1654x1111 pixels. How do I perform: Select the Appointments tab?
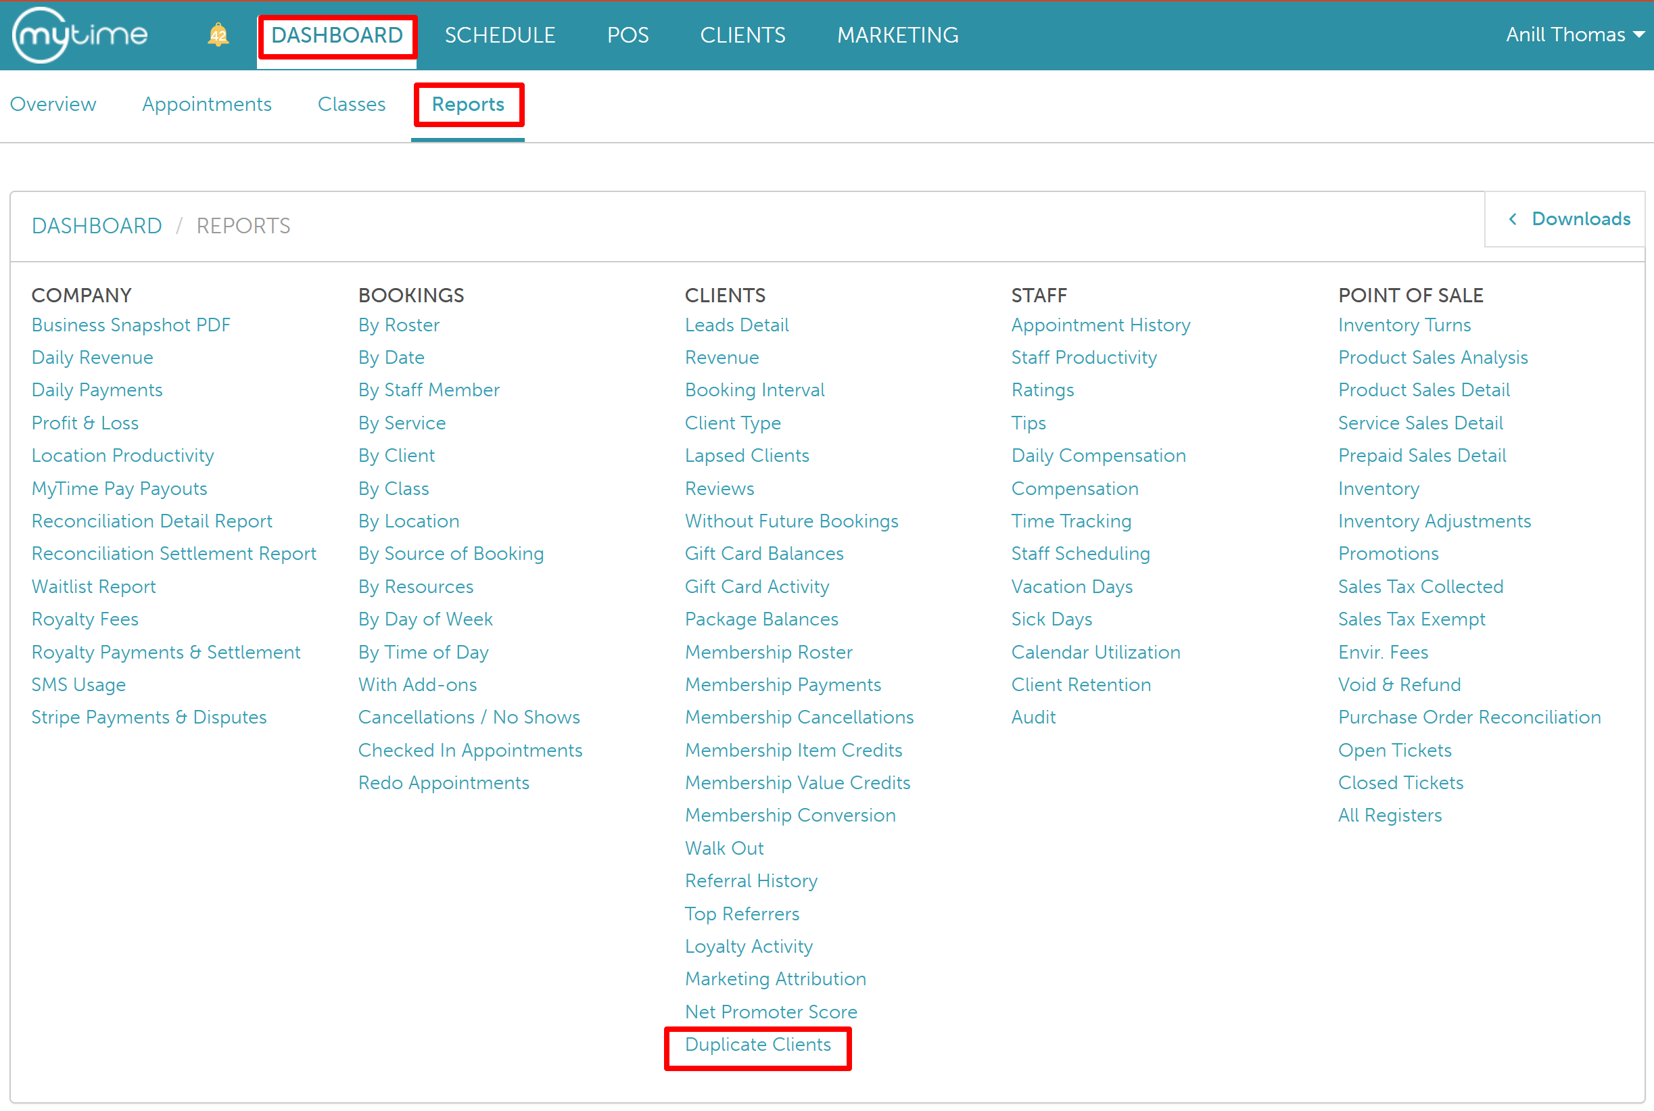207,104
